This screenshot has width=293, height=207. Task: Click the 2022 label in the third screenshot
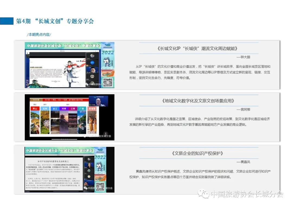point(100,157)
